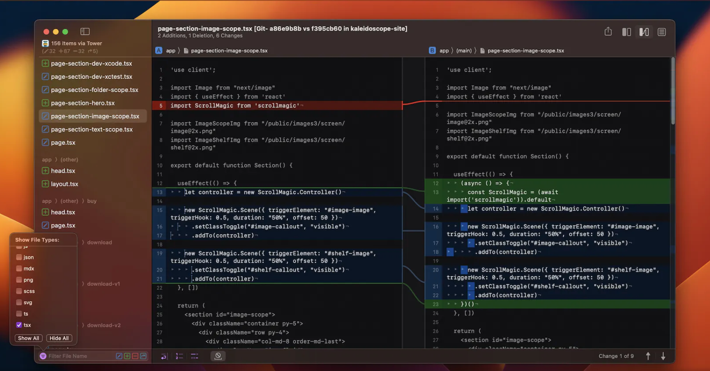This screenshot has width=710, height=371.
Task: Click the blue modified-files filter icon
Action: [x=119, y=356]
